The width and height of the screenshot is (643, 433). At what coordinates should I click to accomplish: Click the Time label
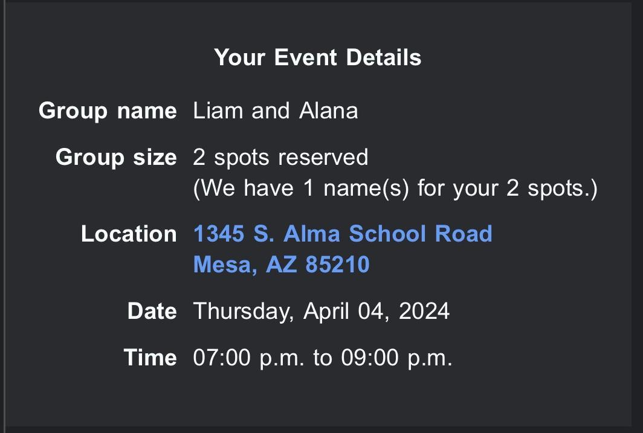click(x=150, y=358)
